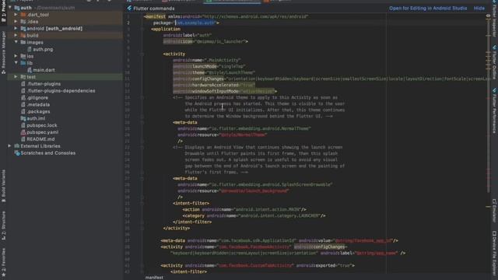Image resolution: width=498 pixels, height=280 pixels.
Task: Select .packages file in tree
Action: pyautogui.click(x=38, y=111)
